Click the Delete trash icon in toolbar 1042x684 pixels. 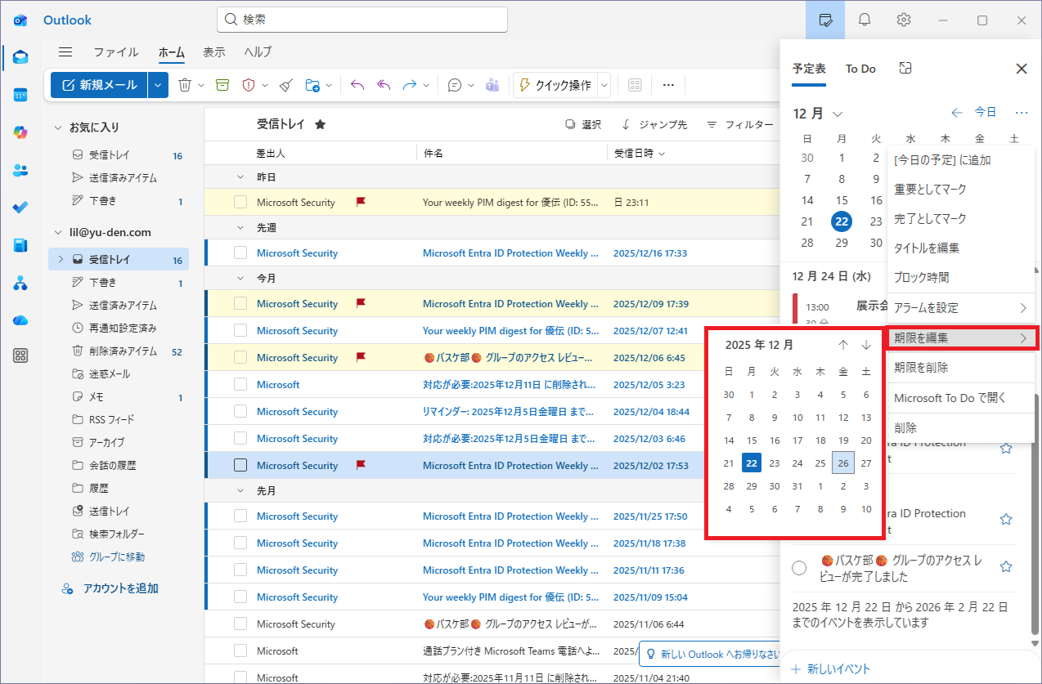click(x=185, y=85)
